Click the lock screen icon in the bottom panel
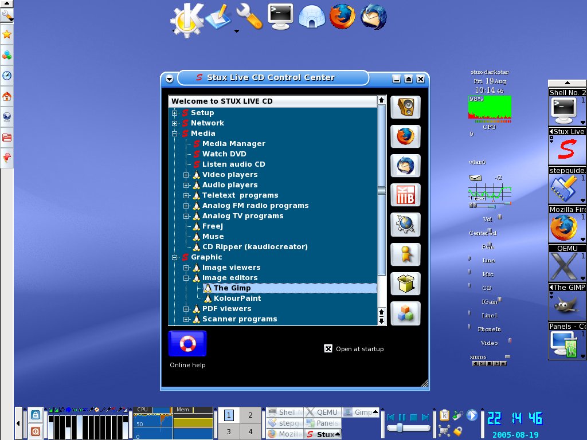The width and height of the screenshot is (587, 440). click(x=36, y=415)
